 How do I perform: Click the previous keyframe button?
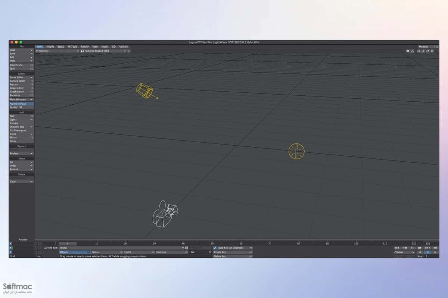[405, 248]
